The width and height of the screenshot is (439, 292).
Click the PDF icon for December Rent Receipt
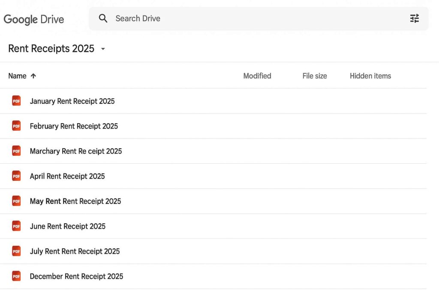click(16, 276)
